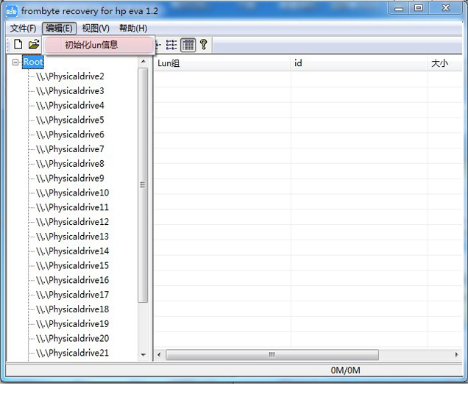Viewport: 468px width, 402px height.
Task: Select \\.\Physicaldrive9 in the tree
Action: point(70,178)
